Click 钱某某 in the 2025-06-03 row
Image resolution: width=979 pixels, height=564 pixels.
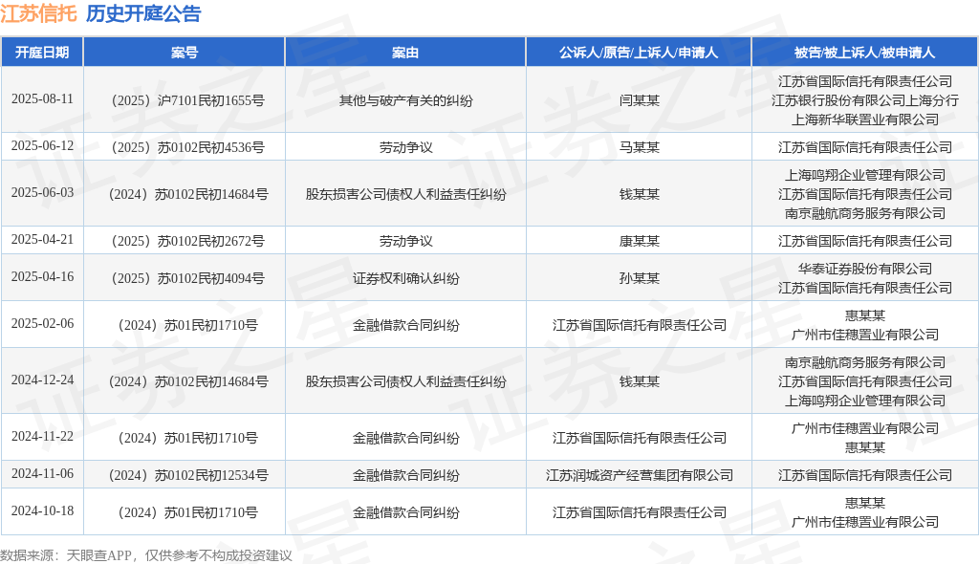[639, 194]
